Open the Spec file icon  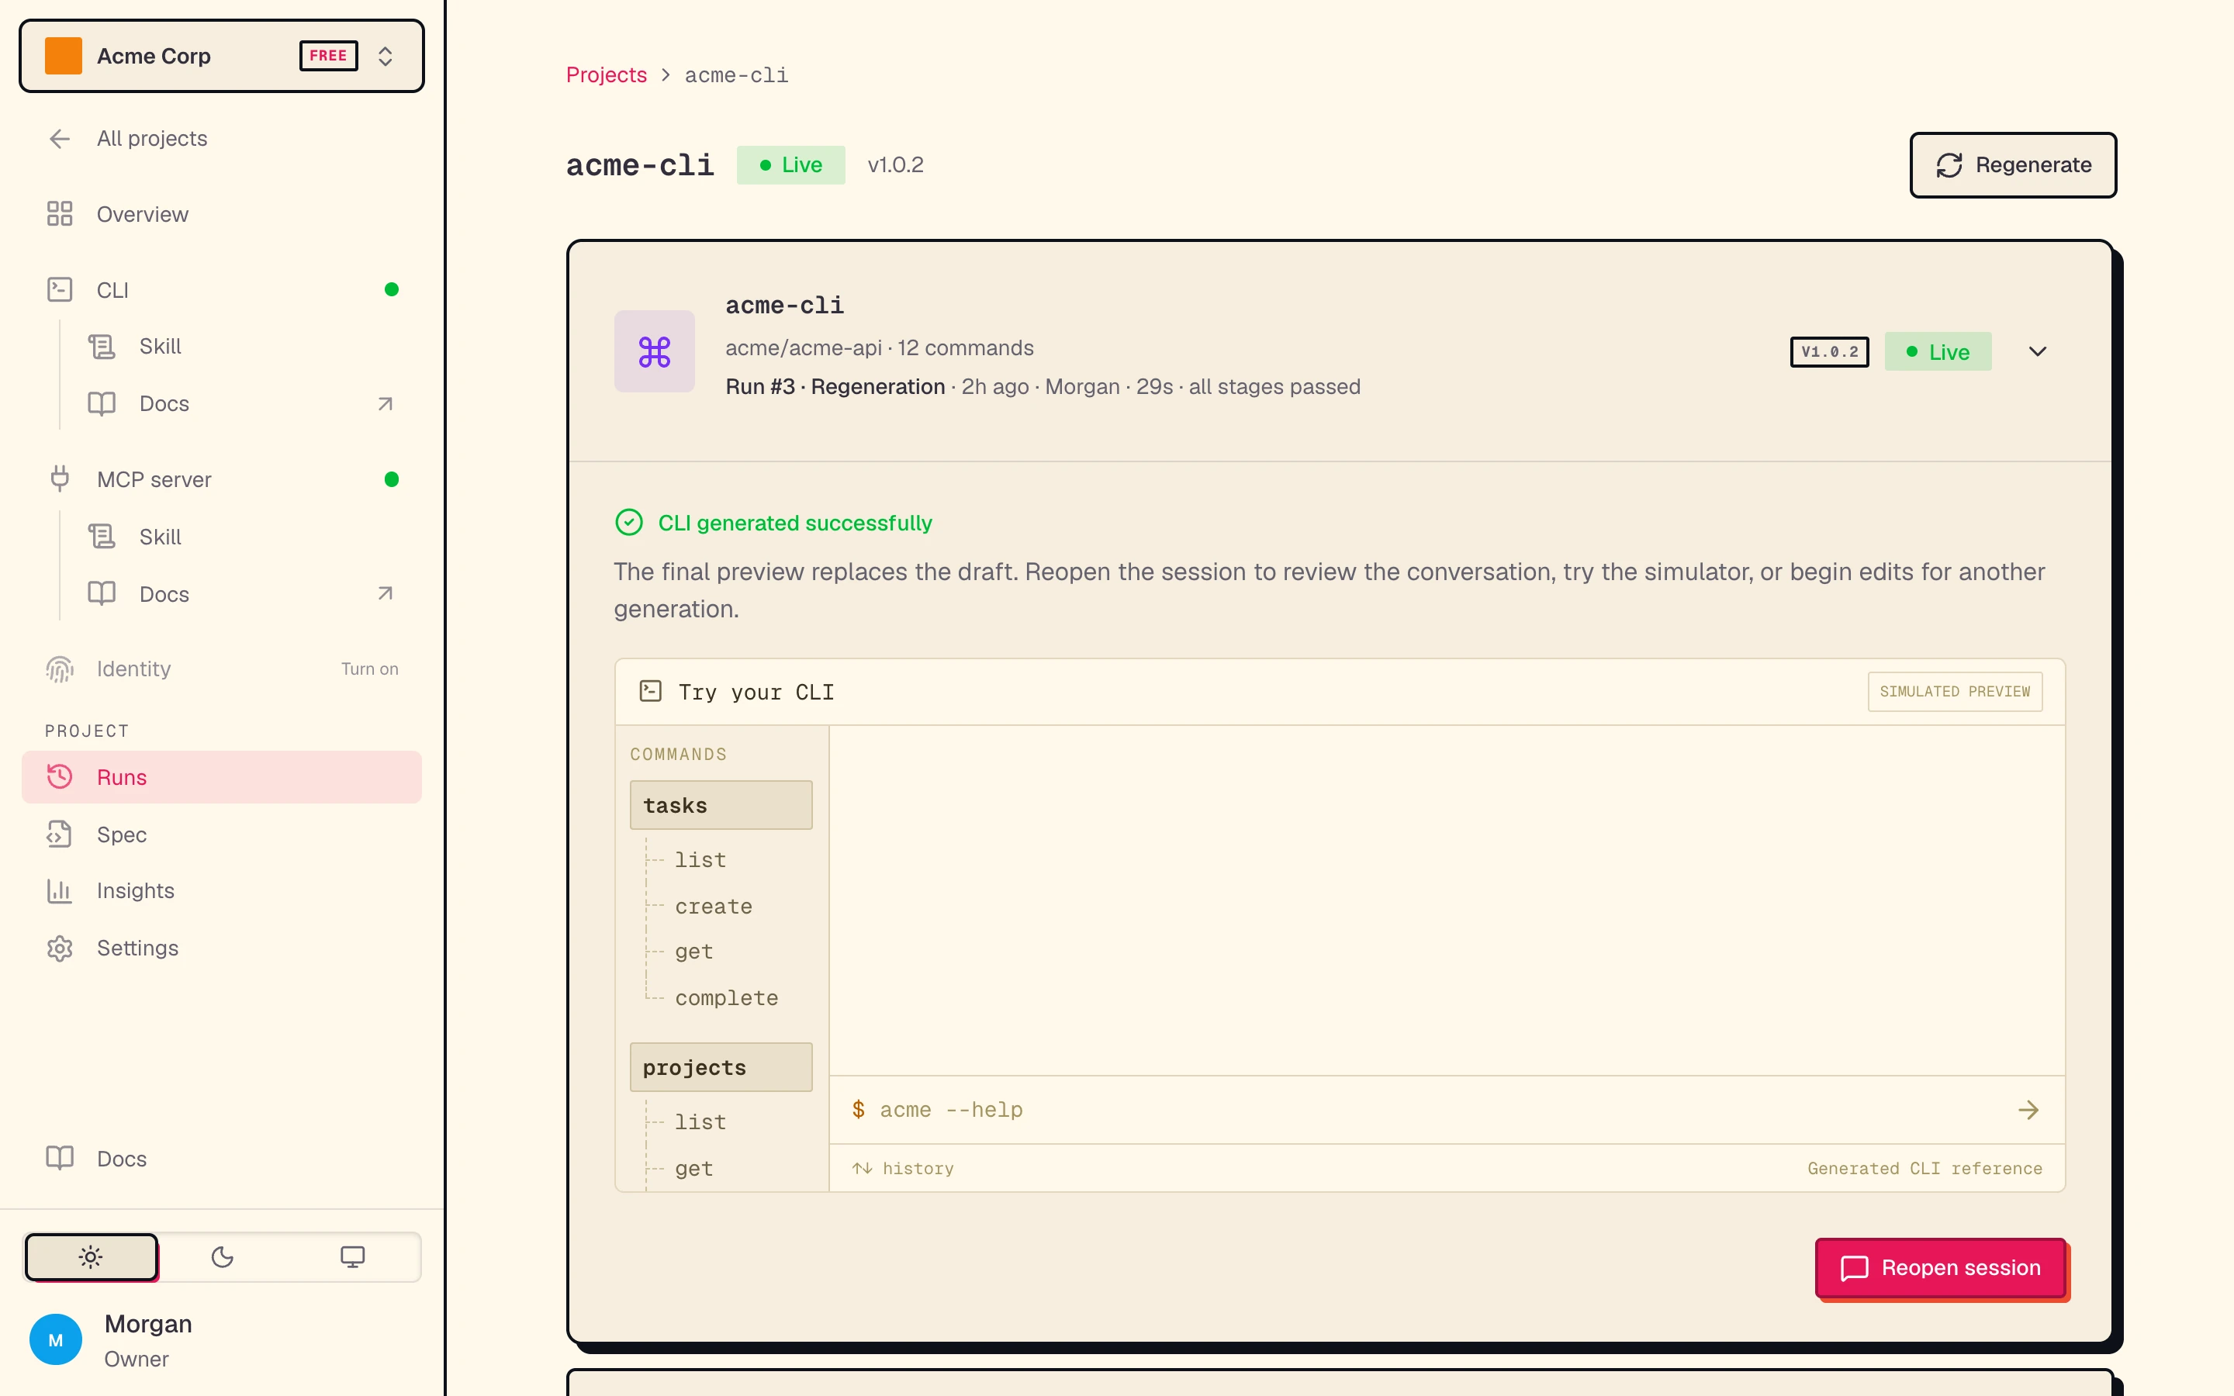click(x=60, y=834)
